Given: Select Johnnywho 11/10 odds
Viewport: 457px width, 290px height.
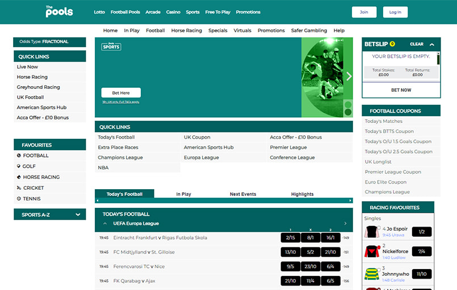Looking at the screenshot, I should pyautogui.click(x=422, y=274).
